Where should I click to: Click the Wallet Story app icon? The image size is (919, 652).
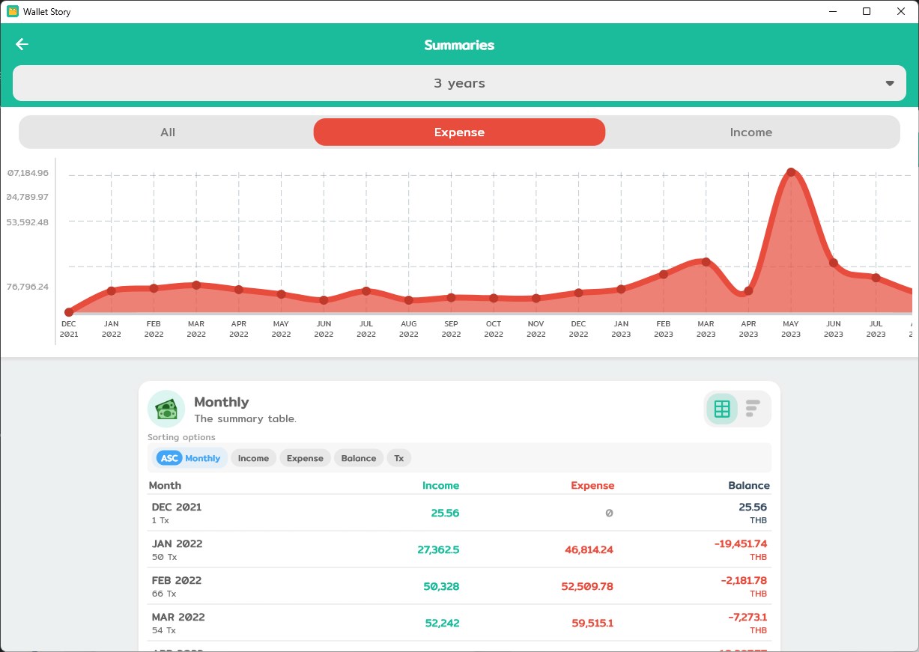tap(12, 11)
